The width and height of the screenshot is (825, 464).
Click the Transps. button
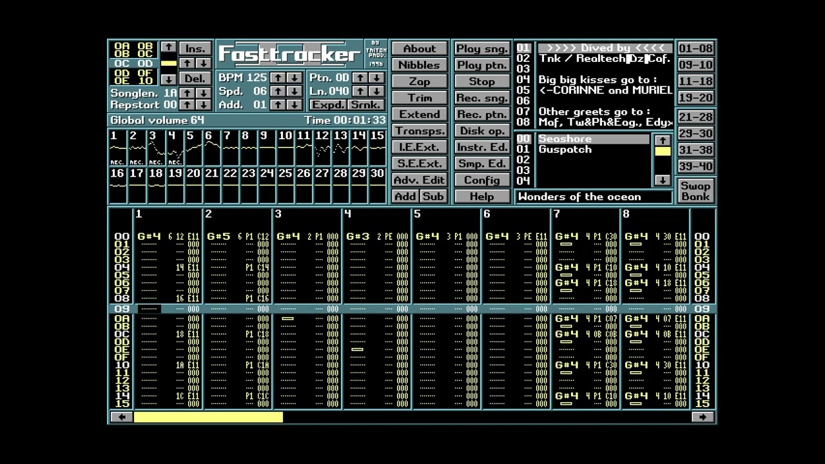coord(420,131)
